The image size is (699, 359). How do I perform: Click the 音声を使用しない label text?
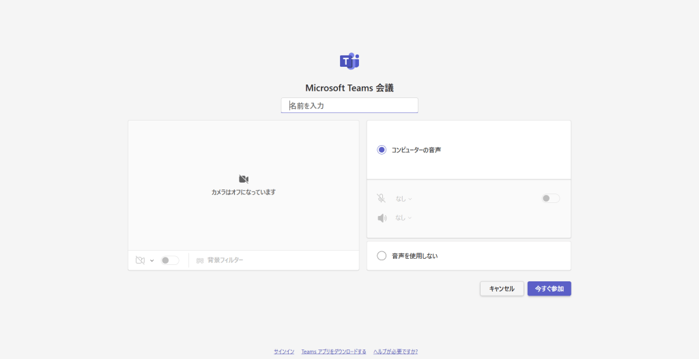click(414, 255)
